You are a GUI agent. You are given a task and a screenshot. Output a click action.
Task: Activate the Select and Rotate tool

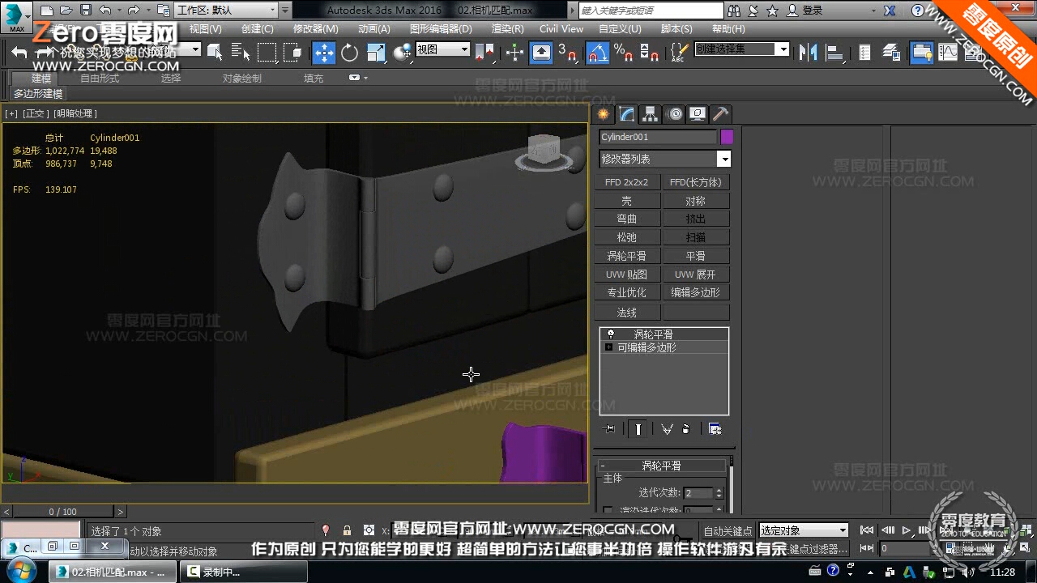click(x=350, y=53)
